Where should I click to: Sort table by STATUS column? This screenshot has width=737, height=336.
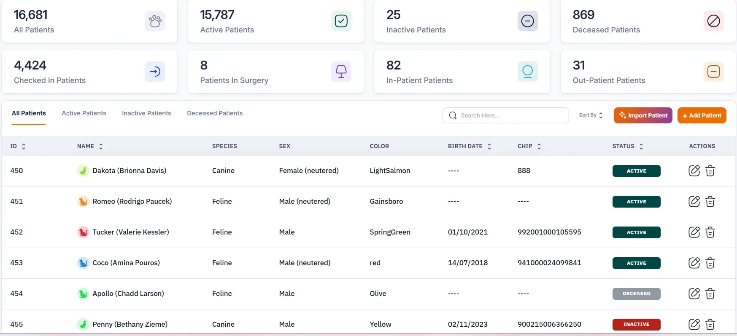[x=641, y=146]
